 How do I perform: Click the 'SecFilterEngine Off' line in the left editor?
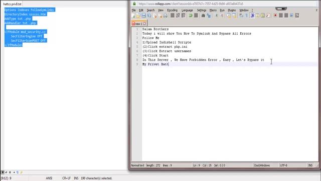click(x=27, y=36)
